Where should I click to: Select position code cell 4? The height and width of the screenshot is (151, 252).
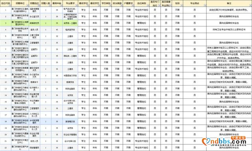pos(6,30)
